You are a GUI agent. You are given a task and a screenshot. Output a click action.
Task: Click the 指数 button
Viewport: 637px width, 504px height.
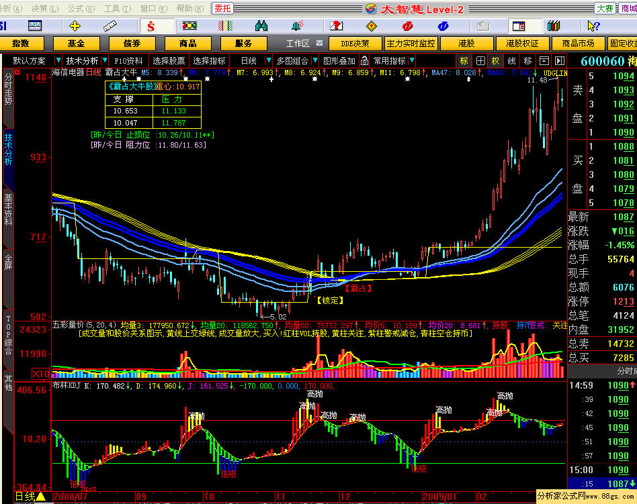click(x=21, y=44)
